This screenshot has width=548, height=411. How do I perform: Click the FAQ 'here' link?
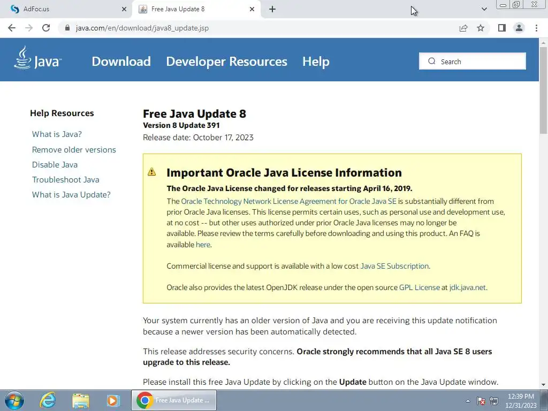point(203,245)
